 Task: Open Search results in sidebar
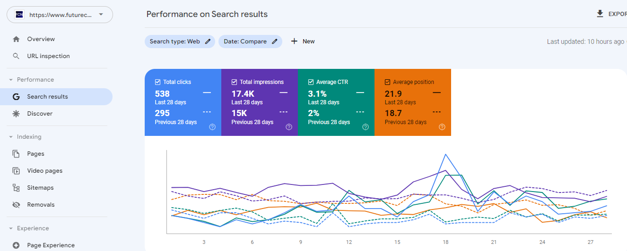[x=47, y=97]
